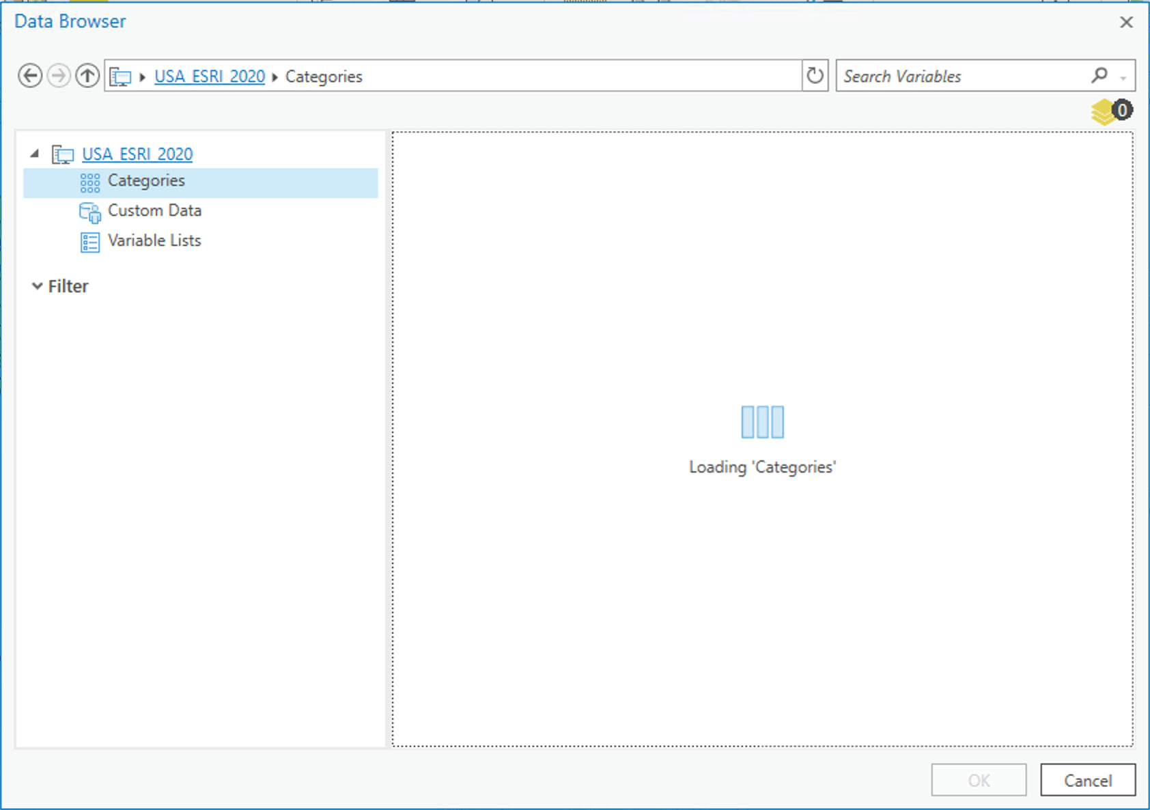Viewport: 1150px width, 810px height.
Task: Click the Loading 'Categories' message
Action: point(763,467)
